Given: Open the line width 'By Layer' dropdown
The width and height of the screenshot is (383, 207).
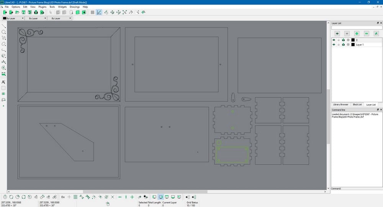Looking at the screenshot, I should coord(35,18).
